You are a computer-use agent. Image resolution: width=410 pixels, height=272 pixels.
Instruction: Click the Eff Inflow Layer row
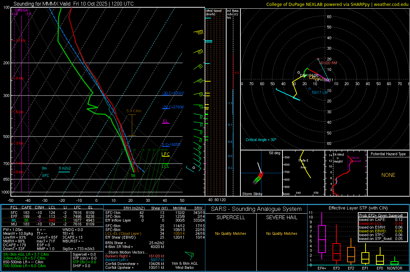pyautogui.click(x=155, y=220)
